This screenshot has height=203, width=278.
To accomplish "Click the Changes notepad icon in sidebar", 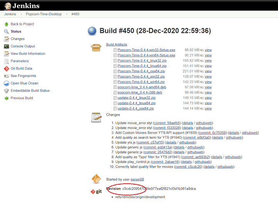I will (7, 39).
